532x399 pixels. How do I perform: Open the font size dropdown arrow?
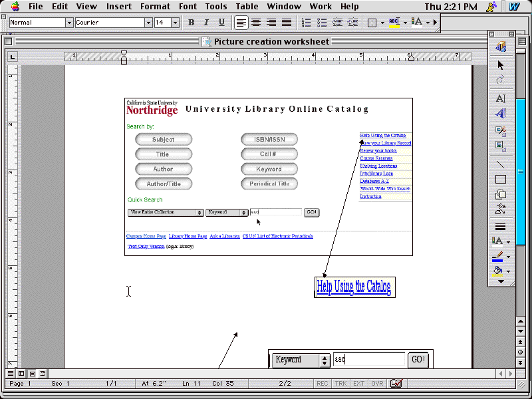coord(175,23)
